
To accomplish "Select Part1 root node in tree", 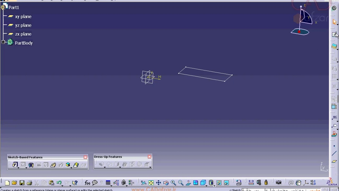I will (x=14, y=7).
